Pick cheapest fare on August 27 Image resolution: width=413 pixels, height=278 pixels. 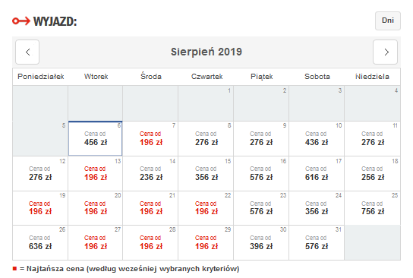coord(96,242)
